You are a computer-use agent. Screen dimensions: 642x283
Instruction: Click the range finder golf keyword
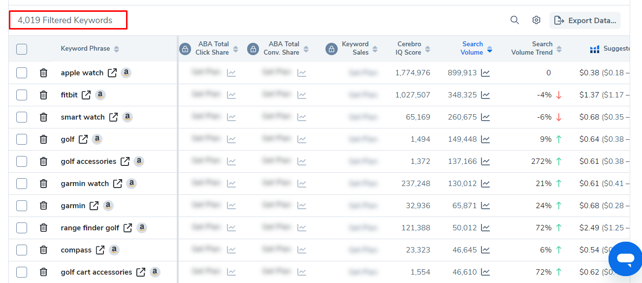coord(90,228)
